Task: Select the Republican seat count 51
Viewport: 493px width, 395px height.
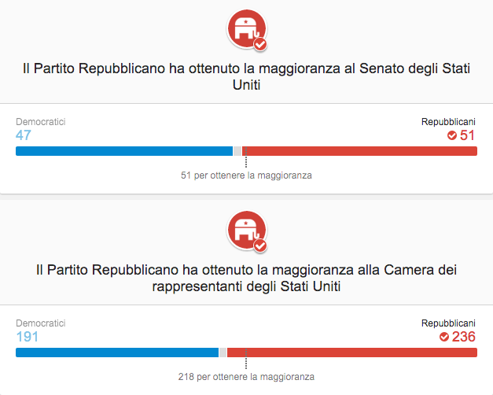Action: (468, 135)
